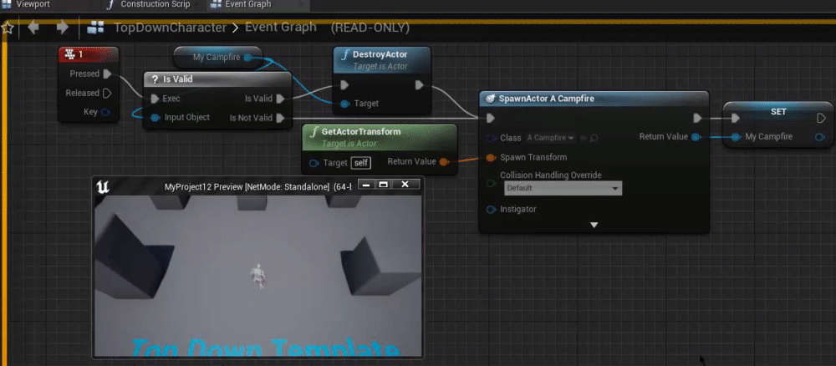Click the Is Not Valid output exec pin
The height and width of the screenshot is (366, 836).
[280, 118]
